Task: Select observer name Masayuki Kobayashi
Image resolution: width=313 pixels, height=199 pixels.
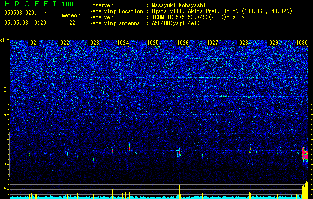Action: tap(179, 5)
